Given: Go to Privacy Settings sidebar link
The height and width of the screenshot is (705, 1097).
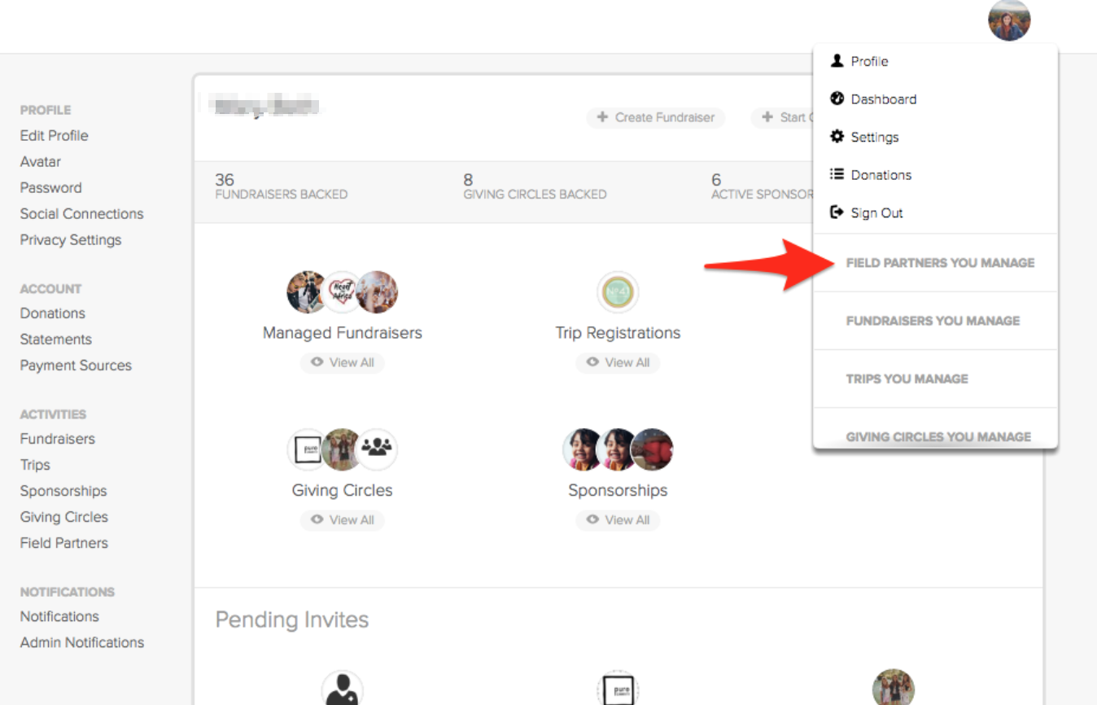Looking at the screenshot, I should tap(71, 240).
